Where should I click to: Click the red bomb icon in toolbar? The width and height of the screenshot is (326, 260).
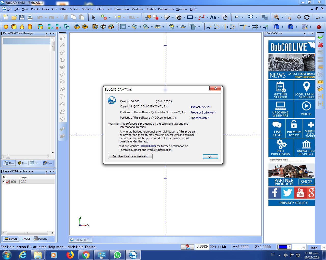tap(319, 27)
